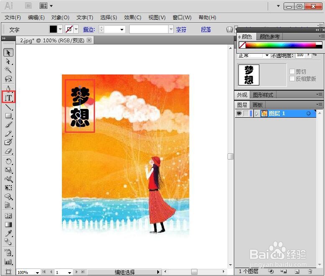Select the Gradient tool

[8, 224]
